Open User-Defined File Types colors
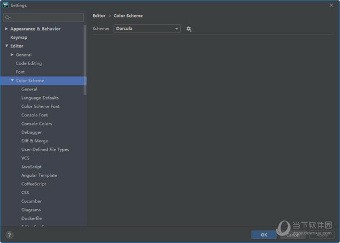 [45, 150]
